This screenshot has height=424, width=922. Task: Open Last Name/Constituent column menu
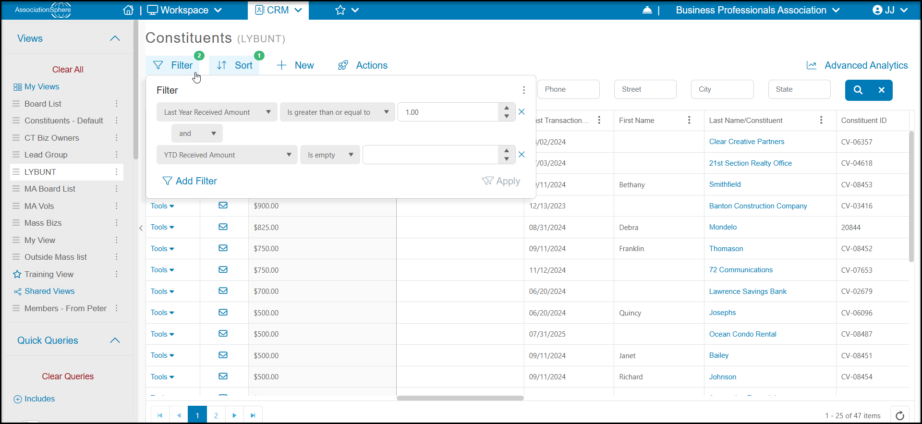pos(821,120)
